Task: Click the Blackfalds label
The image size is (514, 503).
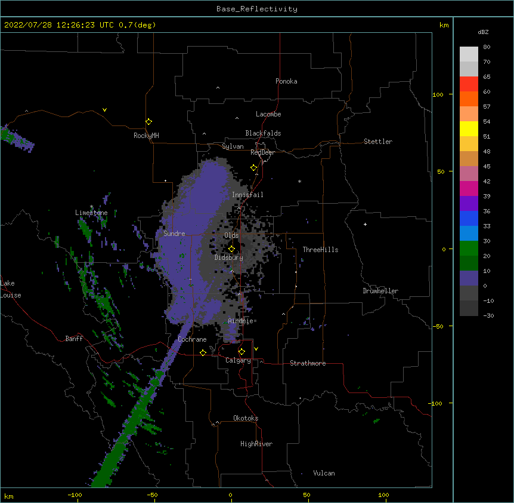Action: (263, 133)
